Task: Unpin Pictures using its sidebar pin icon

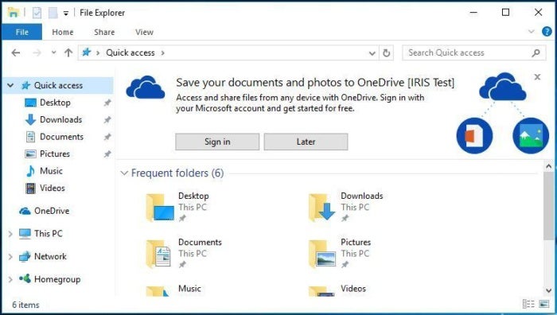Action: (x=107, y=154)
